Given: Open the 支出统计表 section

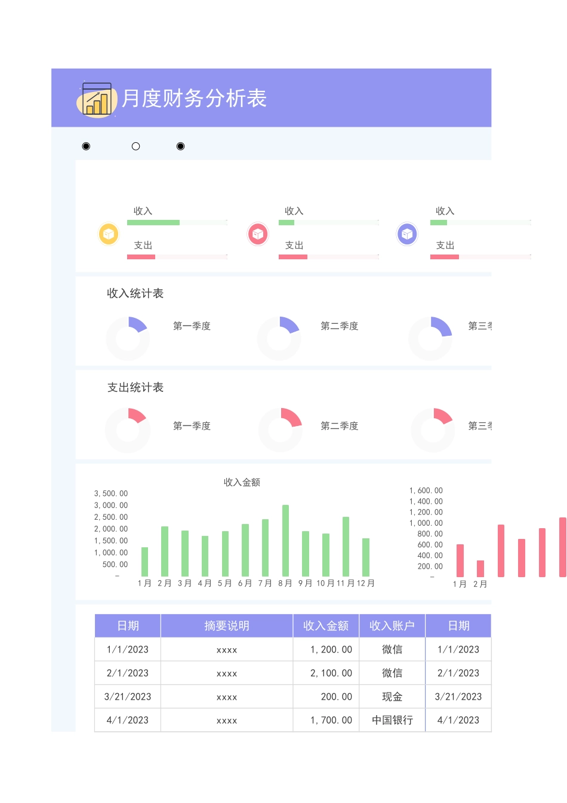Looking at the screenshot, I should coord(135,387).
